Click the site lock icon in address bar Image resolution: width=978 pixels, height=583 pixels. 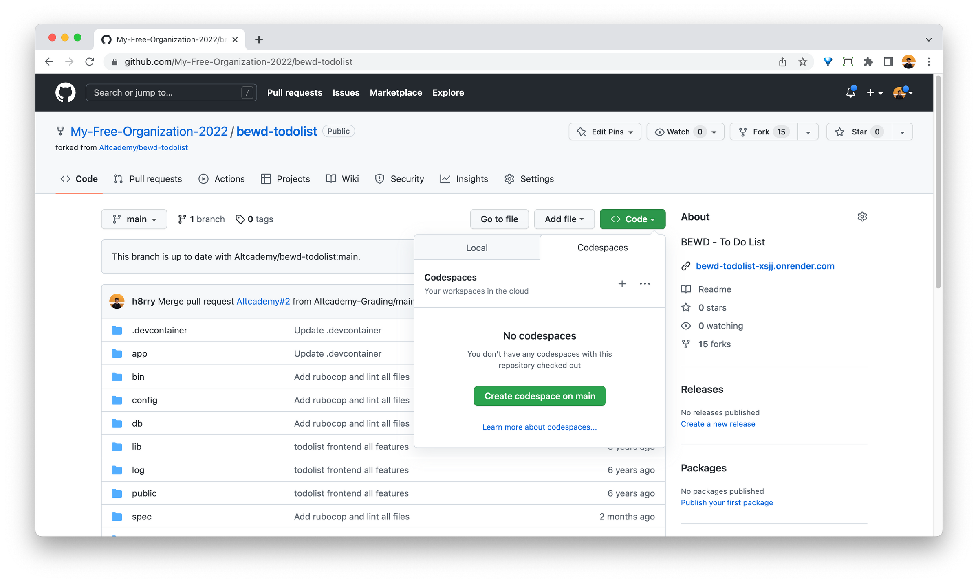(115, 61)
